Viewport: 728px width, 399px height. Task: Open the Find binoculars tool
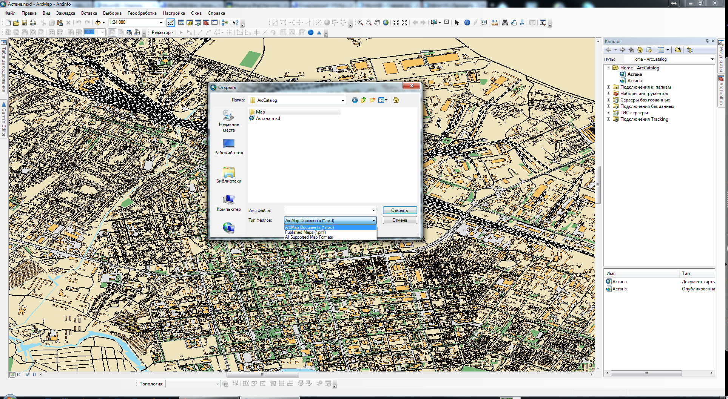(505, 23)
